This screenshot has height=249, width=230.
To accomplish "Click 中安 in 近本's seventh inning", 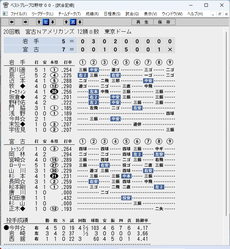I will point(148,81).
